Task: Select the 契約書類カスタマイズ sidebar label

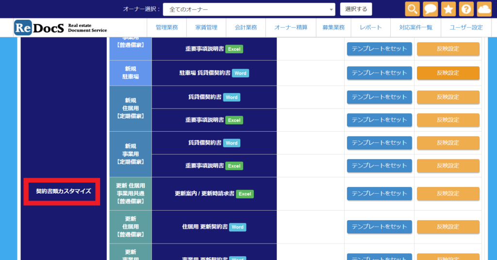Action: 64,191
